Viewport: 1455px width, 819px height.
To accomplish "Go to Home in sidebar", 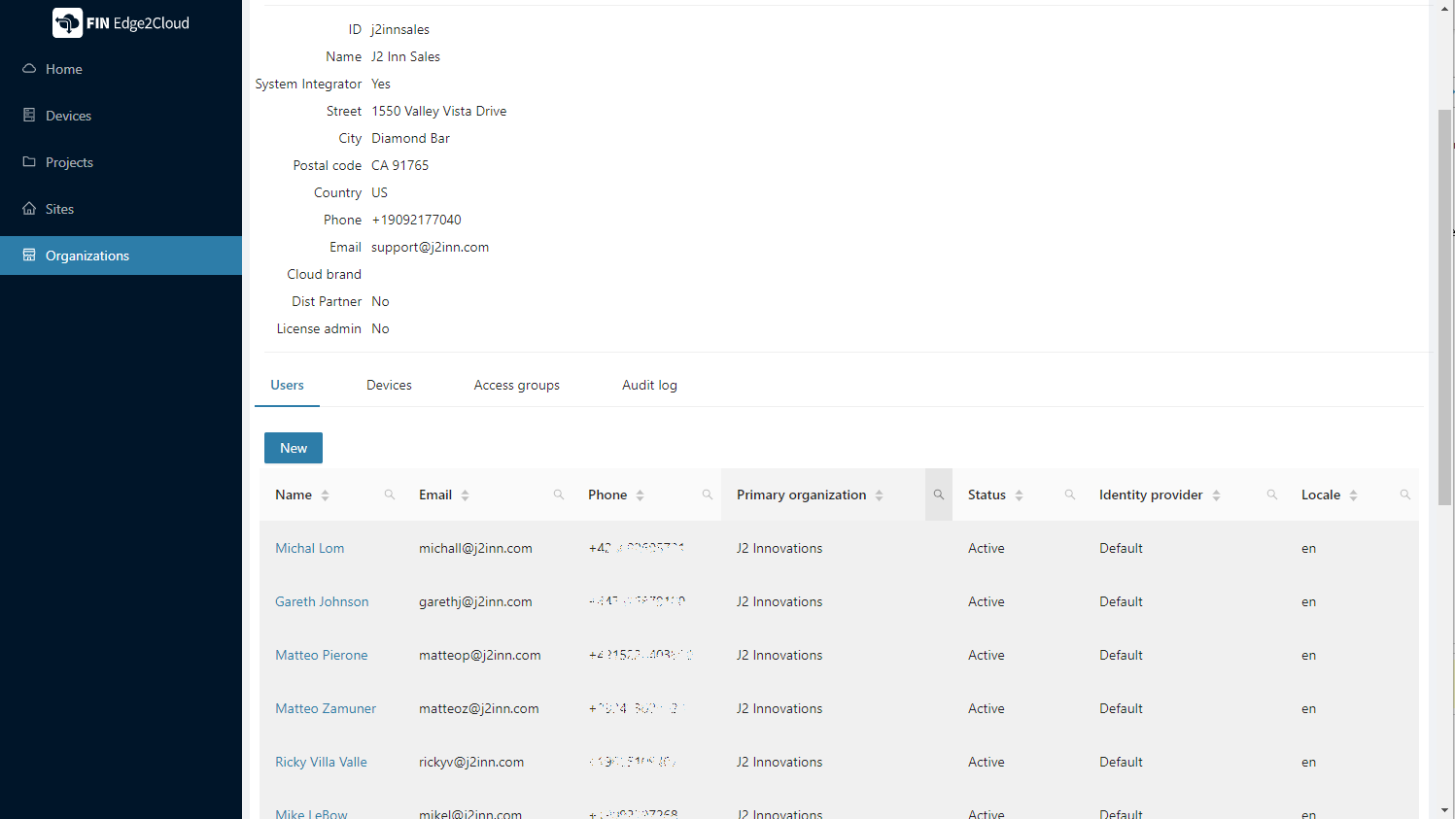I will pyautogui.click(x=121, y=69).
